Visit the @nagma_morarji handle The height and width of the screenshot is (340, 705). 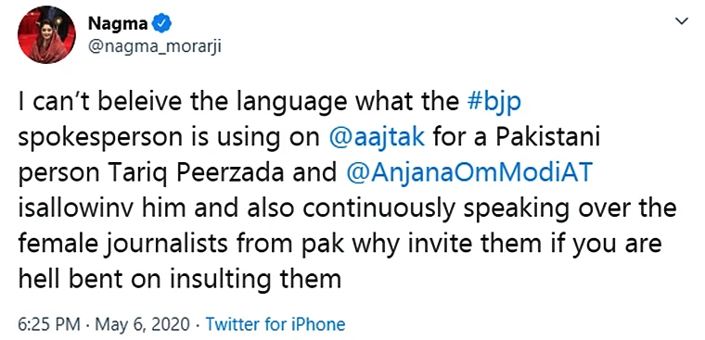click(x=155, y=47)
